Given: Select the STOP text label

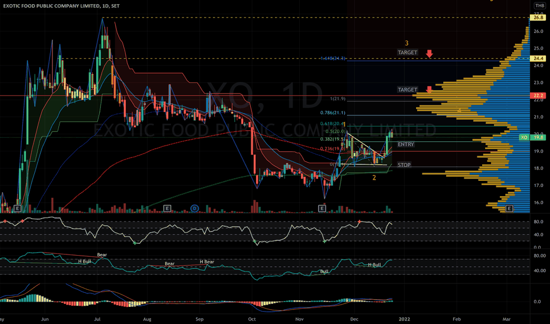Looking at the screenshot, I should coord(404,164).
